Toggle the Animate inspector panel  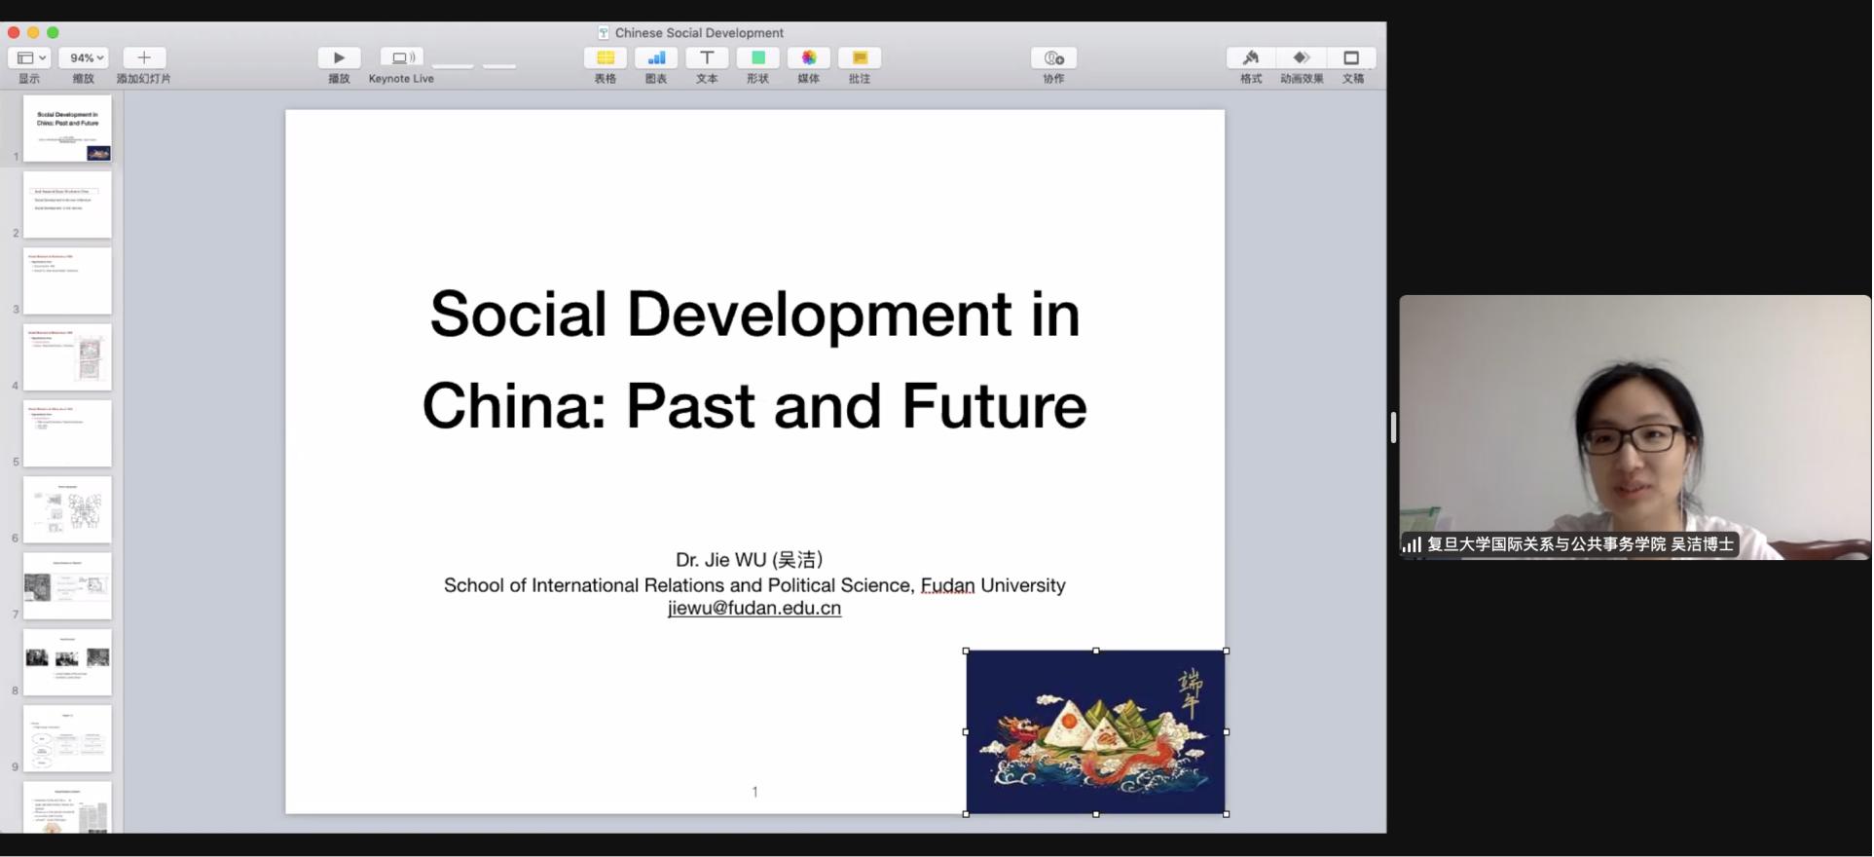tap(1302, 58)
